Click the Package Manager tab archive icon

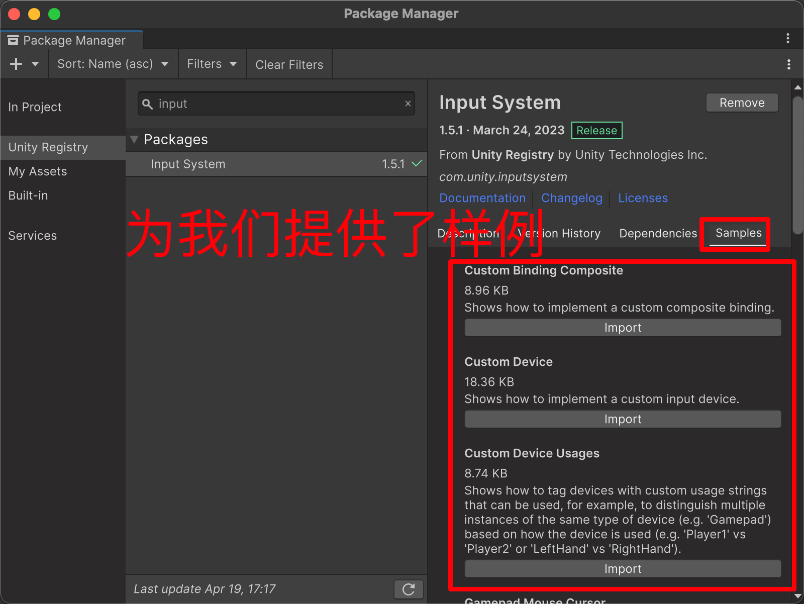[13, 40]
